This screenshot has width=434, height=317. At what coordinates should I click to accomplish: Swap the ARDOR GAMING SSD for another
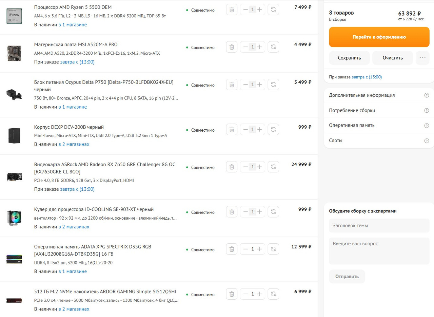(273, 294)
